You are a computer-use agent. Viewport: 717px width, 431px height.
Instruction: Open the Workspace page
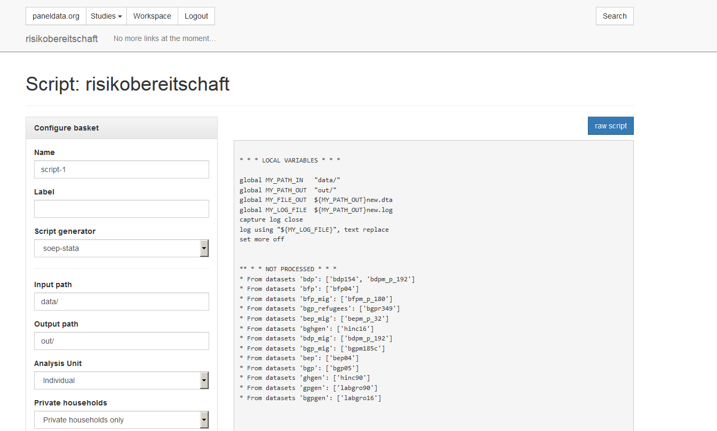(x=152, y=16)
